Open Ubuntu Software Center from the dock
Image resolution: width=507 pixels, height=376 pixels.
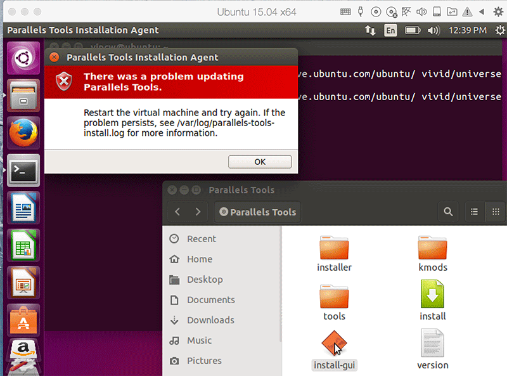pyautogui.click(x=23, y=320)
